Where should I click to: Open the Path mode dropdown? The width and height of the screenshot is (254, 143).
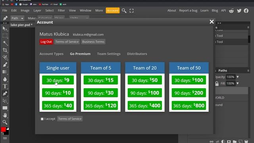(17, 18)
